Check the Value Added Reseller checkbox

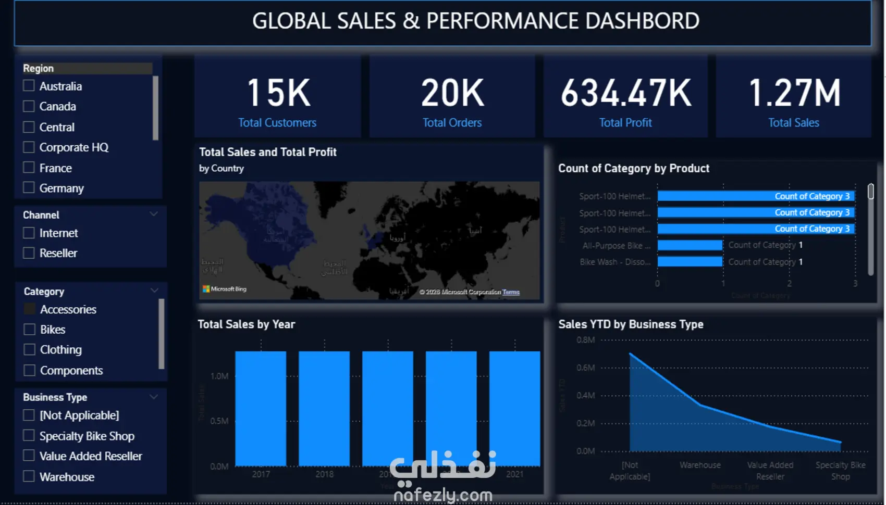(x=29, y=456)
